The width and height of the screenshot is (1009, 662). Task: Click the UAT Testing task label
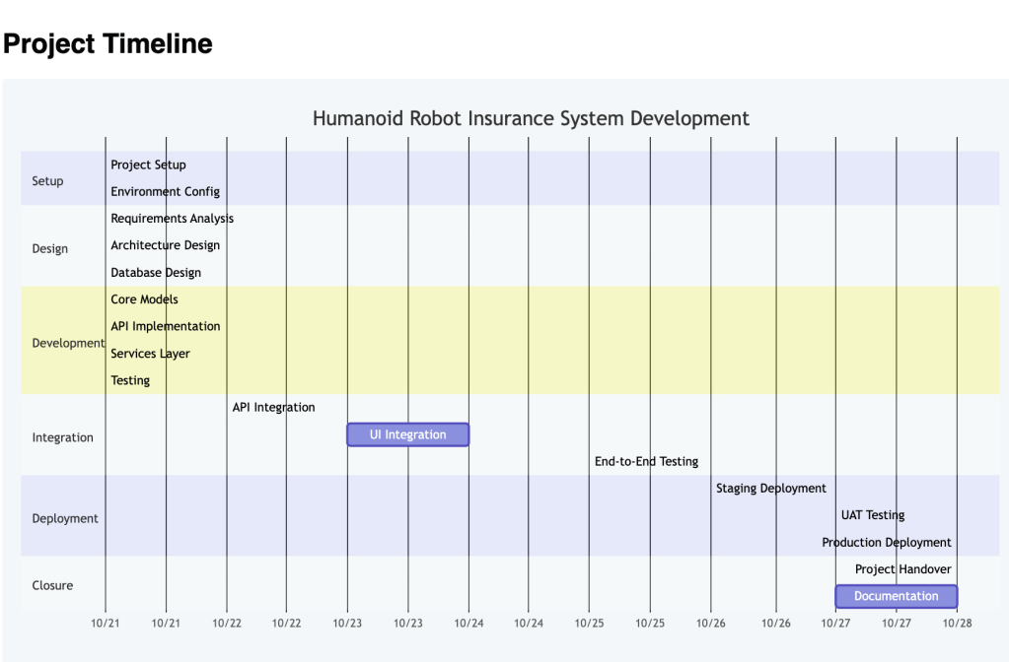[x=873, y=515]
